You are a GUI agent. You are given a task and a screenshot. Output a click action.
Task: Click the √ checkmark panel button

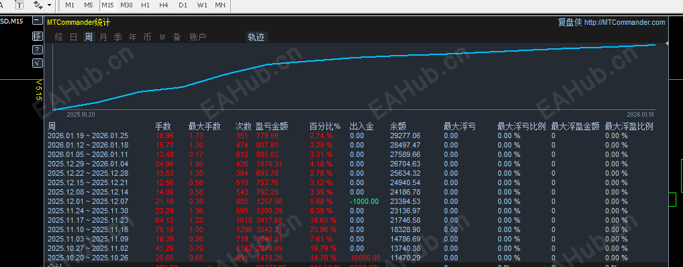[x=38, y=63]
